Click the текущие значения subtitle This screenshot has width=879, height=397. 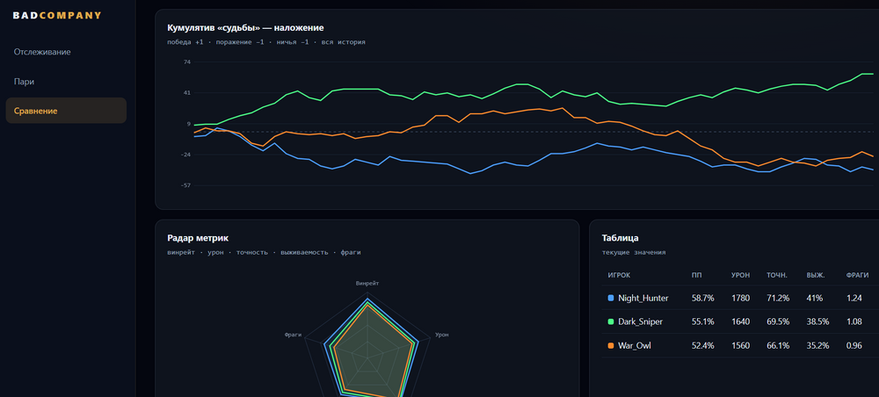(634, 253)
